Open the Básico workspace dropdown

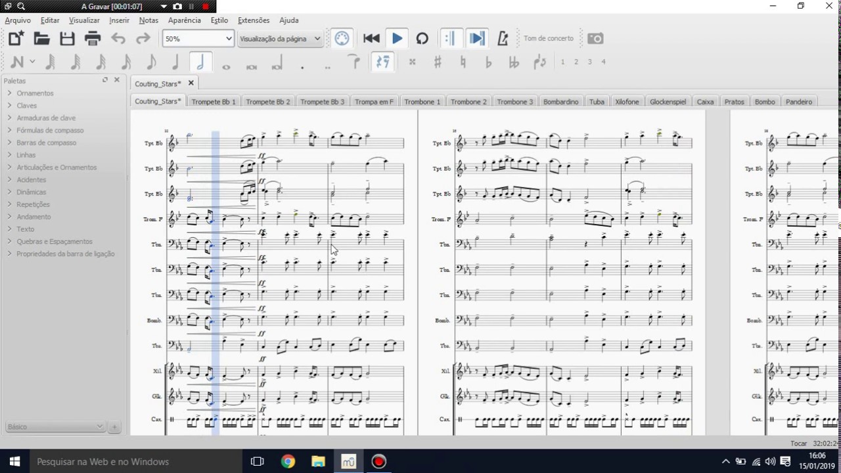[55, 427]
